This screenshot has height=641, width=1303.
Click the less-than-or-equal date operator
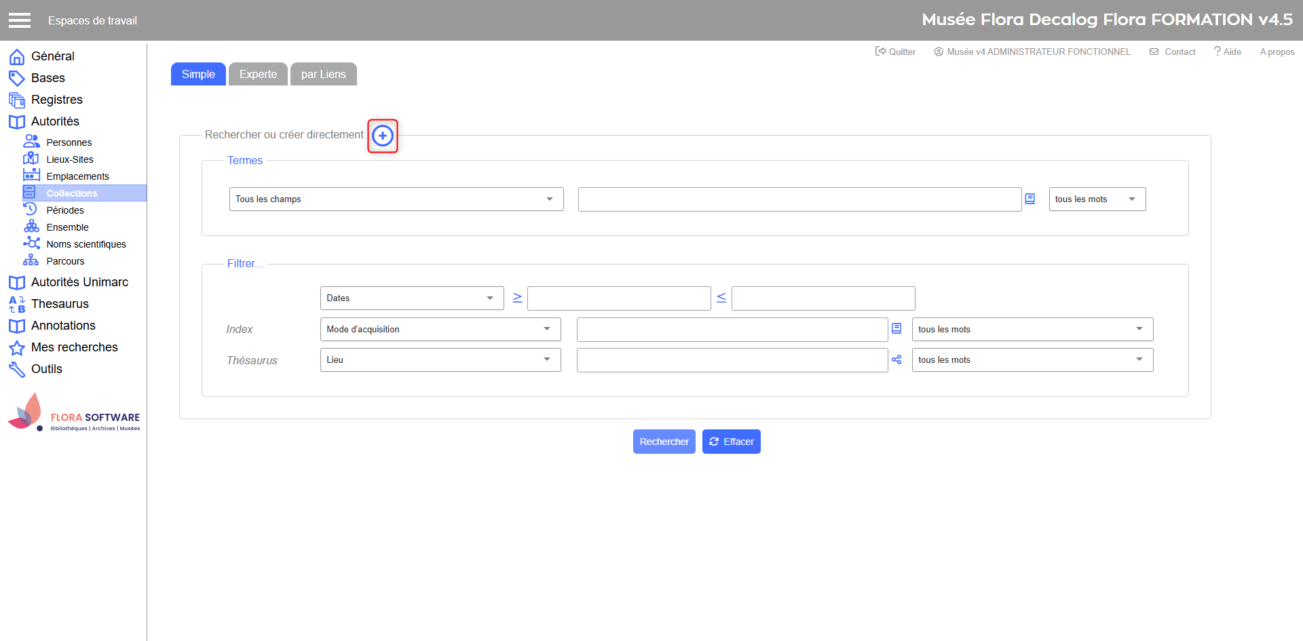721,298
